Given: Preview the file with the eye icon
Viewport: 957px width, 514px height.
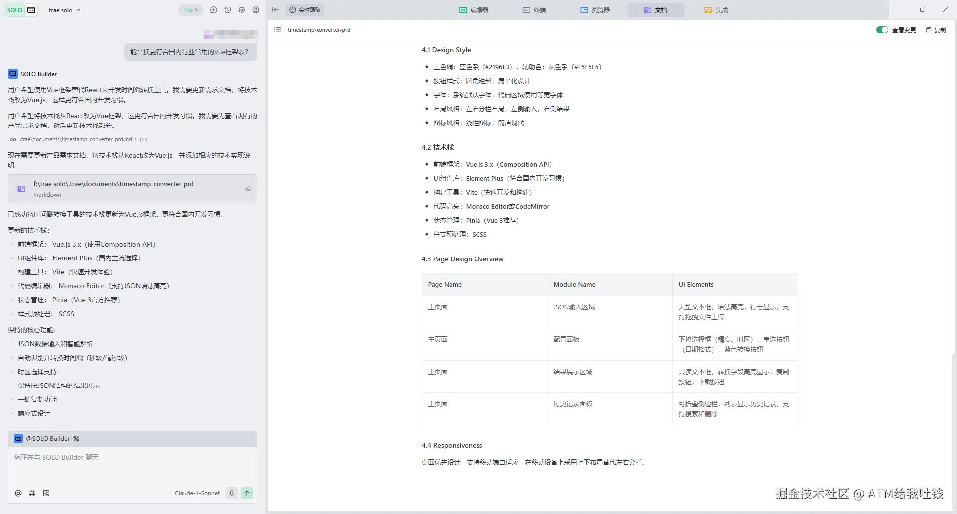Looking at the screenshot, I should click(248, 189).
